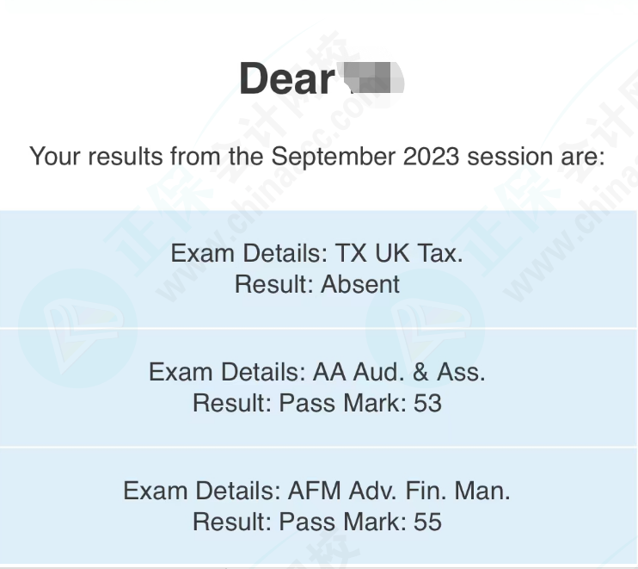Click the AFM "Result: Pass Mark: 55" line
The image size is (638, 569).
(x=317, y=522)
